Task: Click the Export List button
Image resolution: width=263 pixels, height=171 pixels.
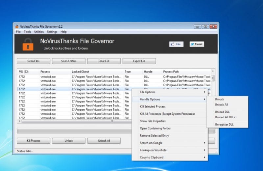Action: tap(139, 61)
